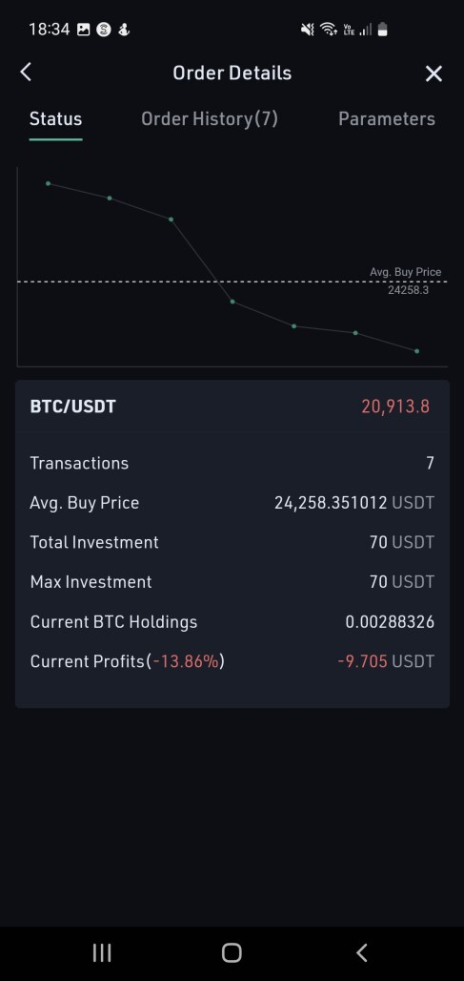464x981 pixels.
Task: Tap the Android home button icon
Action: [x=232, y=952]
